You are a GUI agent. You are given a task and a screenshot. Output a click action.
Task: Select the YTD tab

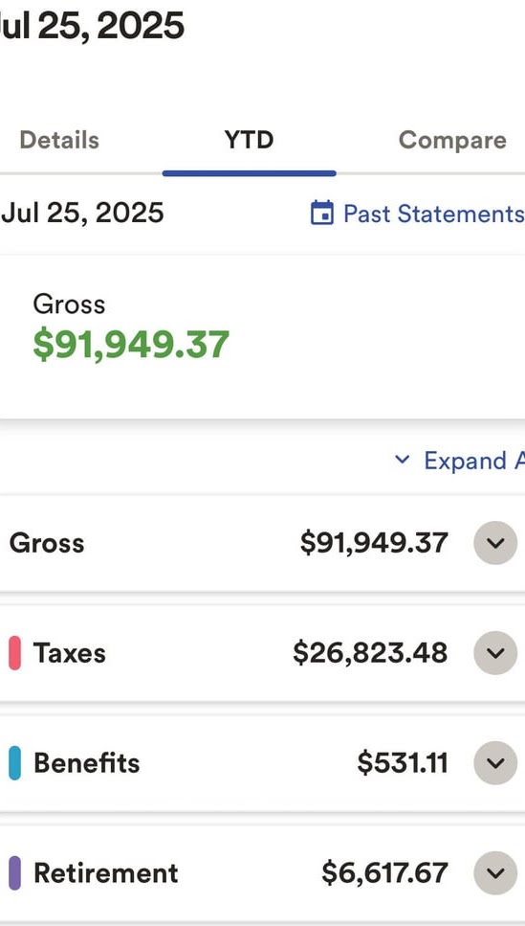click(249, 140)
